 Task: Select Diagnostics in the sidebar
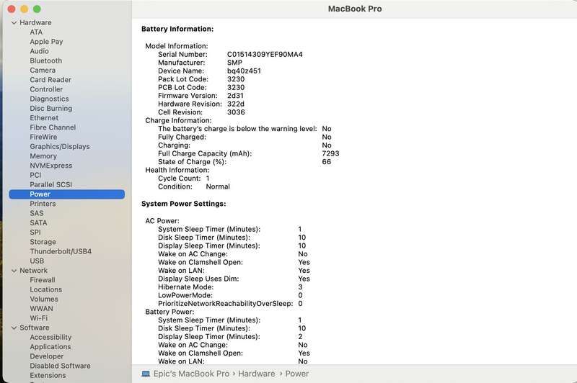point(49,99)
